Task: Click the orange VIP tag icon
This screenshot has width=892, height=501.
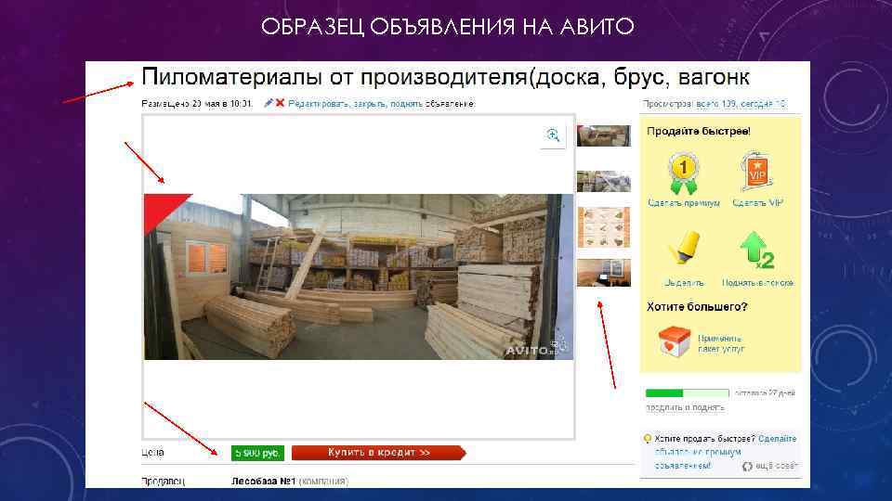Action: pos(756,172)
